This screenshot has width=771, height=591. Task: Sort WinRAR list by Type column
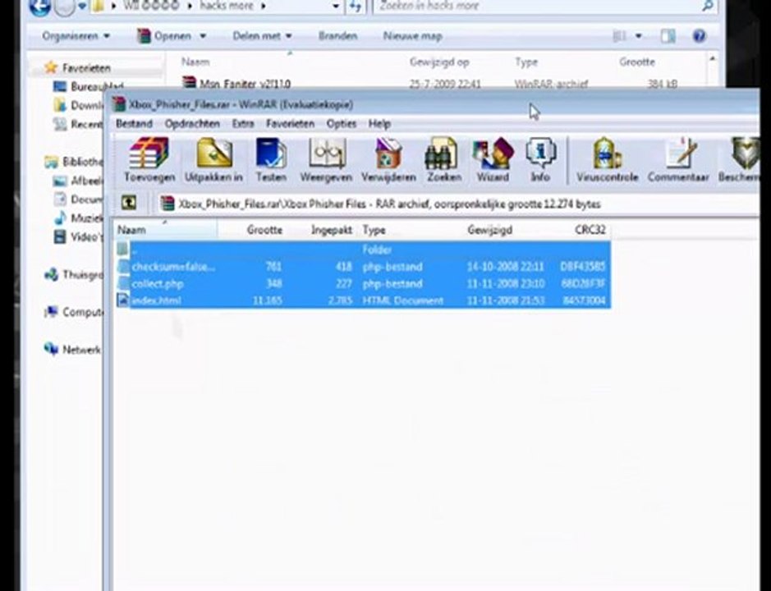pyautogui.click(x=410, y=230)
